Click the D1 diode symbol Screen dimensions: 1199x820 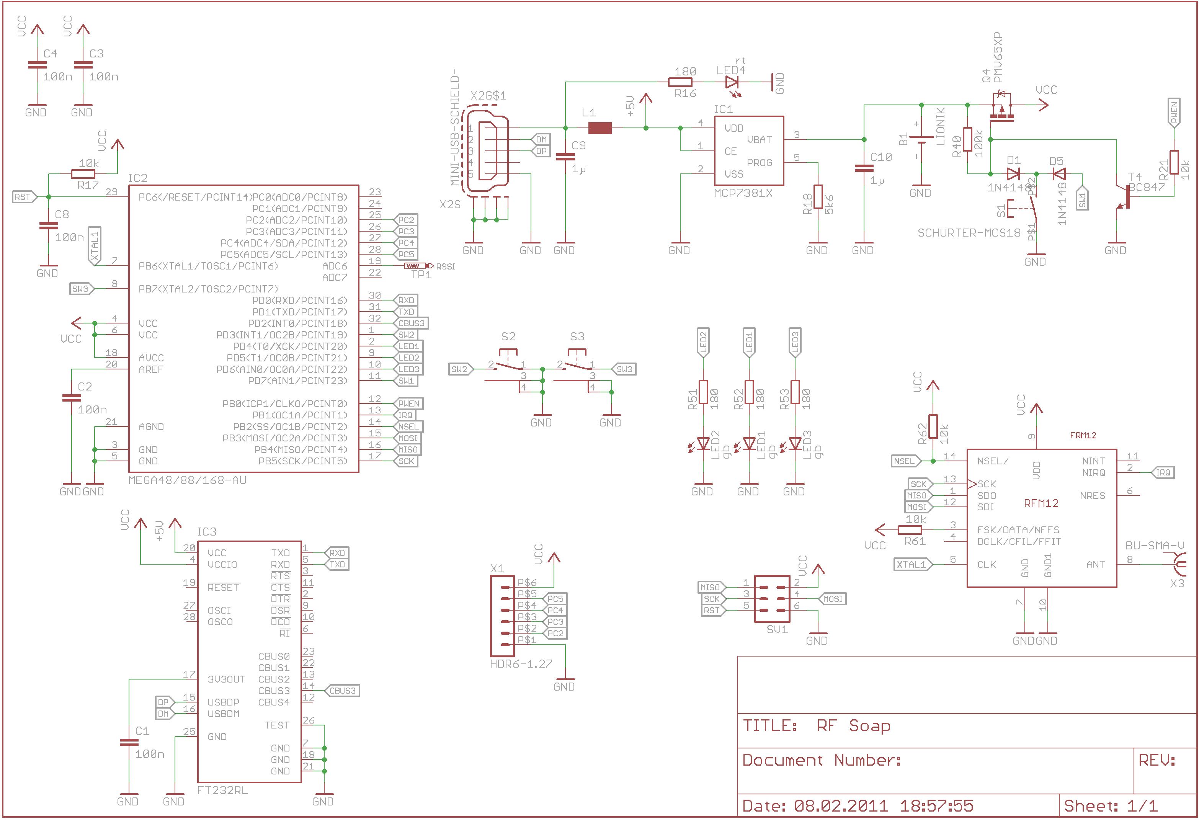pyautogui.click(x=1013, y=174)
